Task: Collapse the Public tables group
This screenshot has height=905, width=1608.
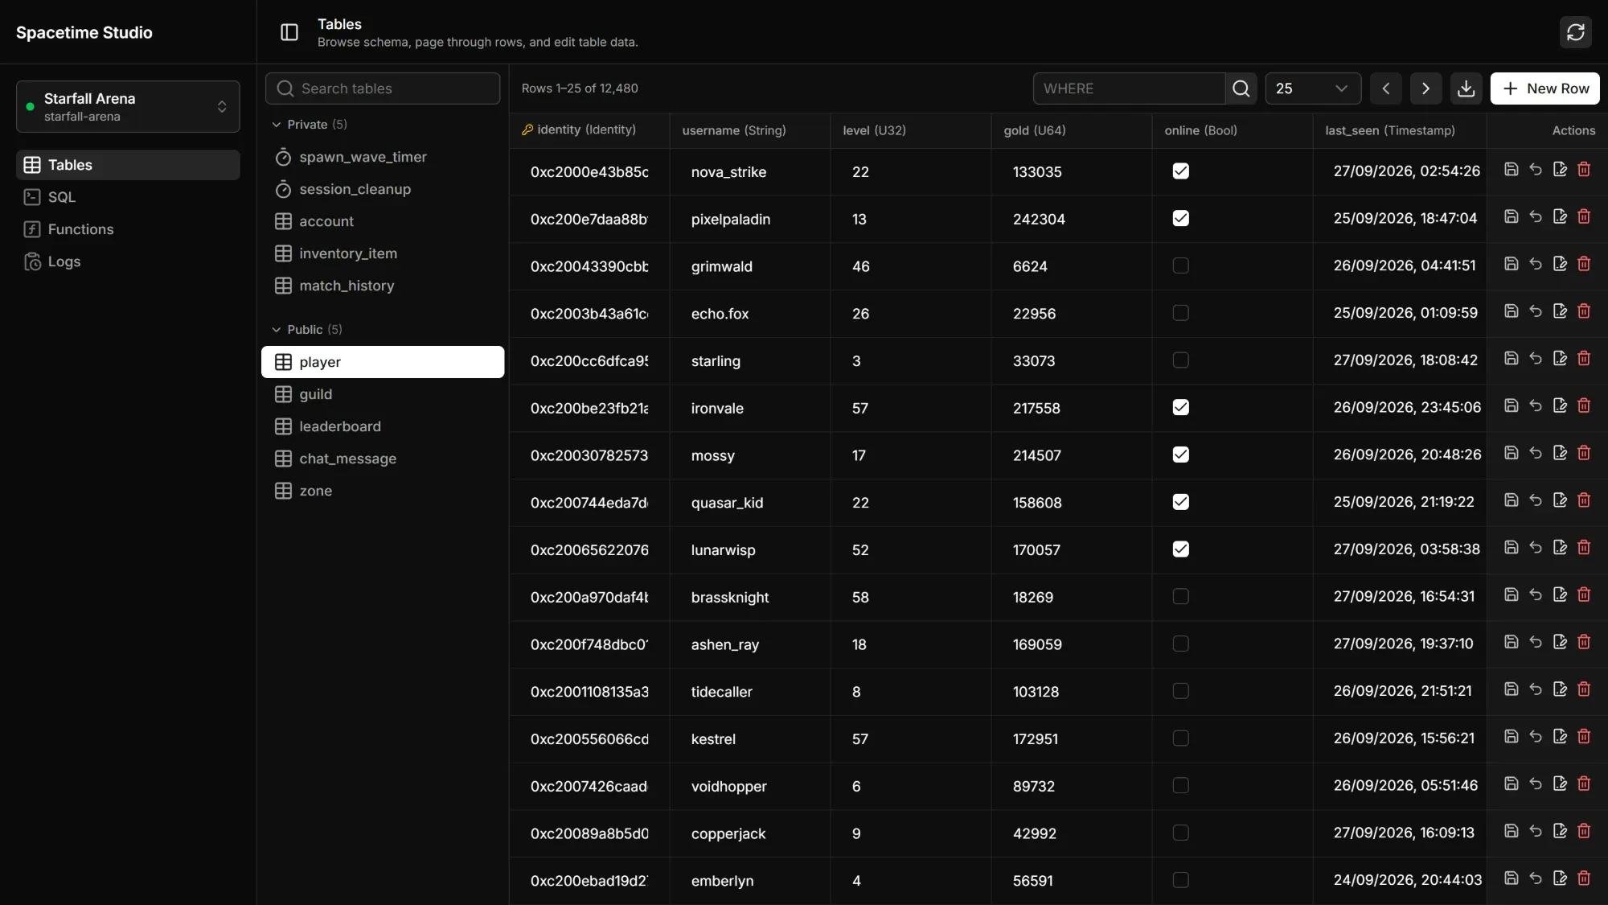Action: click(306, 330)
